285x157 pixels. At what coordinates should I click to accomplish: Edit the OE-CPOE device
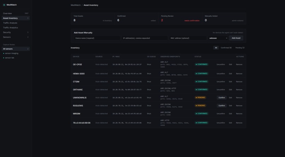231,64
